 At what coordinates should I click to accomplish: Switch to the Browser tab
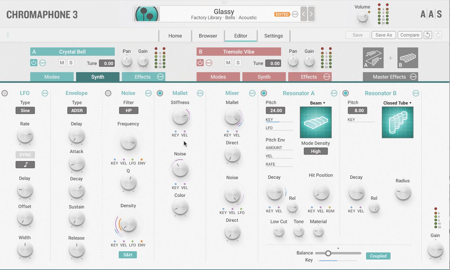(x=208, y=36)
